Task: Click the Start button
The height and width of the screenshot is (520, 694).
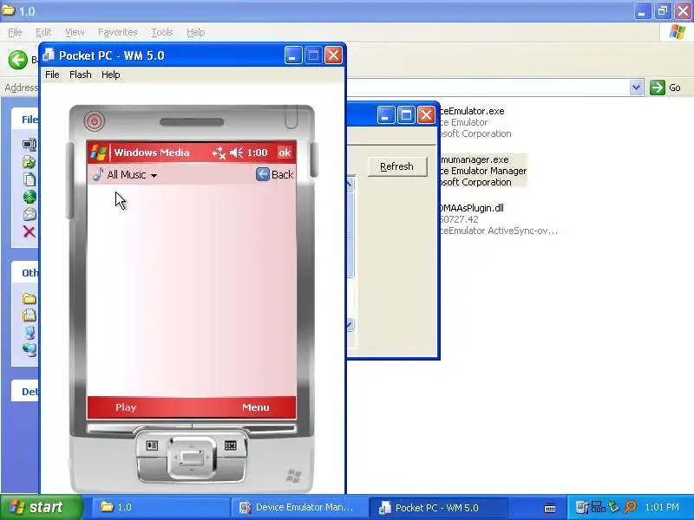Action: tap(41, 507)
